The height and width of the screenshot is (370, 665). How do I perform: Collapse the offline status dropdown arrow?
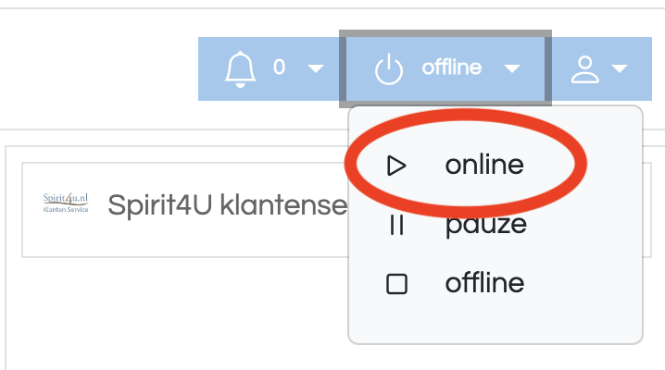tap(512, 68)
